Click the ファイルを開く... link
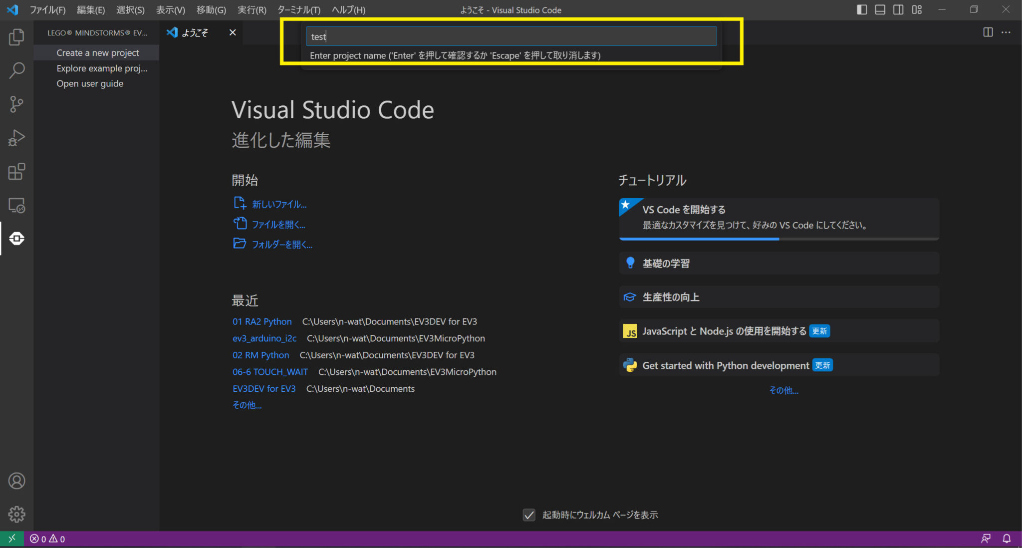The image size is (1022, 548). pos(278,225)
